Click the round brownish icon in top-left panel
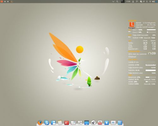Screen dimensions: 158x126 (x=12, y=2)
